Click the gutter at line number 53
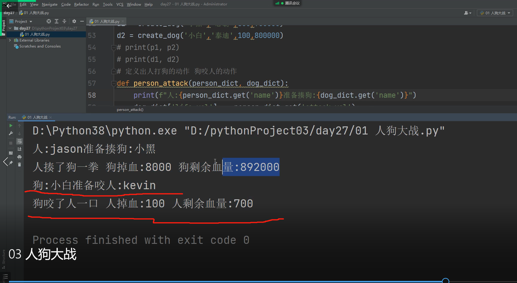Screen dimensions: 517x283 pos(92,35)
